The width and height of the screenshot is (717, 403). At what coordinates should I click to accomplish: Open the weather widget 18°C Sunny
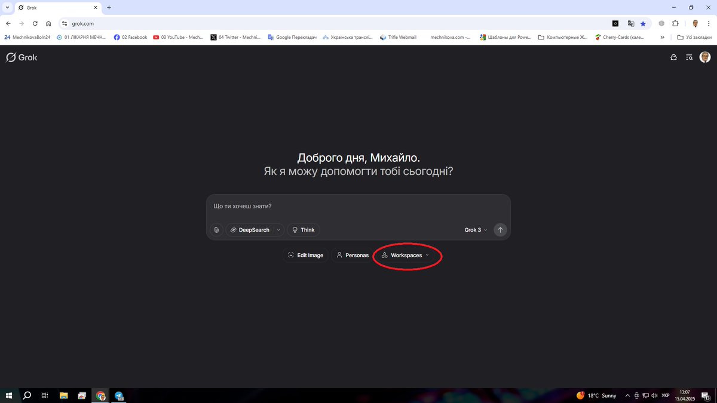point(596,395)
